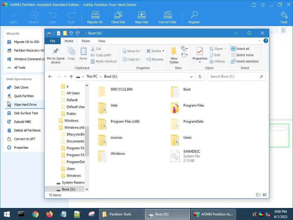
Task: Select System Reserved drive in tree
Action: point(71,182)
